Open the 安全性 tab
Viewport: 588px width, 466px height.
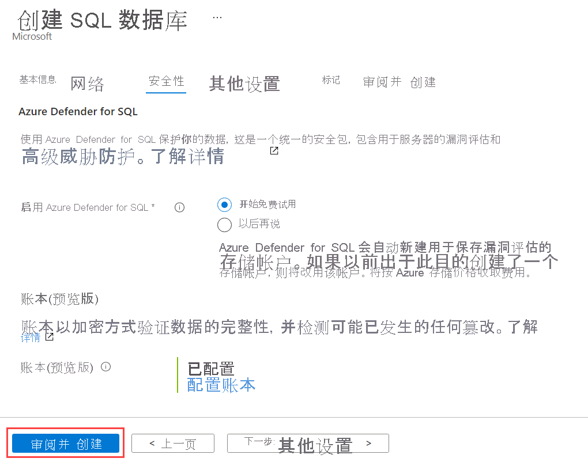coord(166,81)
